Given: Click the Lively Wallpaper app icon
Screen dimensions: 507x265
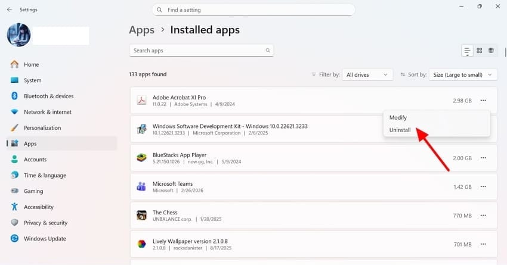Looking at the screenshot, I should click(141, 244).
